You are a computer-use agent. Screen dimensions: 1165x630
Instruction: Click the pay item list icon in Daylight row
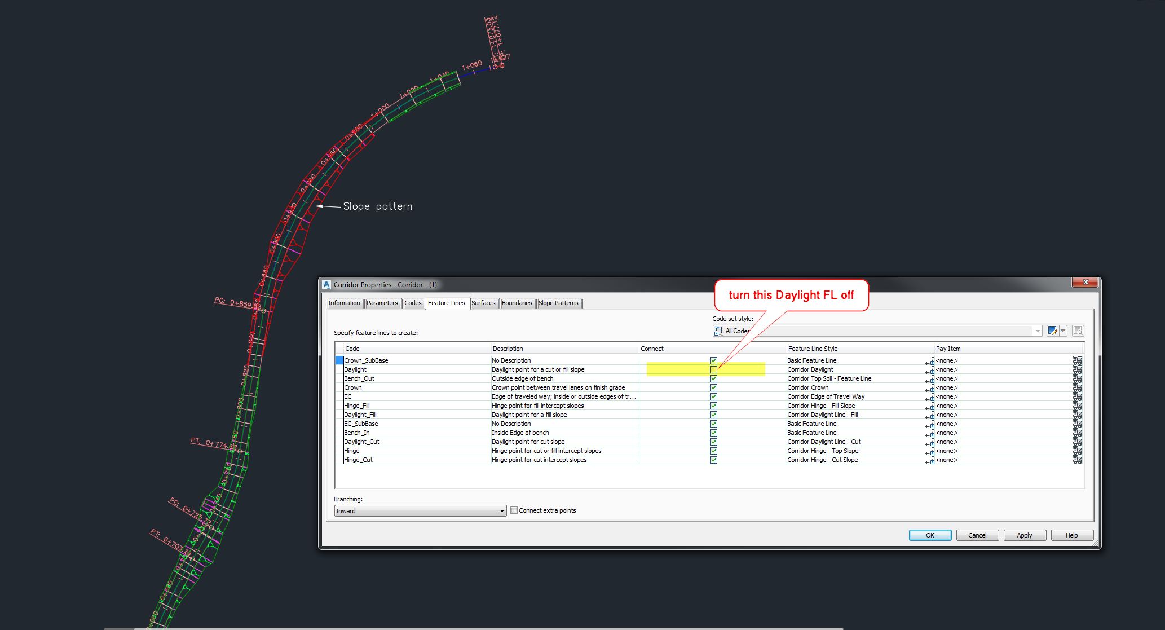click(x=1078, y=369)
